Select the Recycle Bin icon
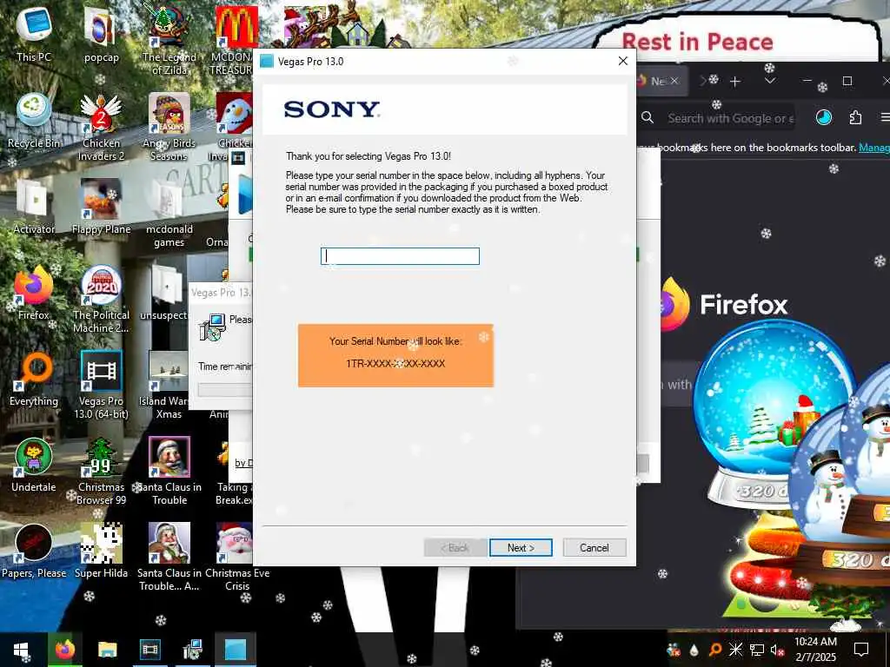890x667 pixels. 34,120
